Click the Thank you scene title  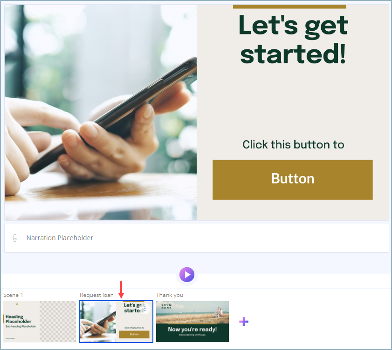170,295
